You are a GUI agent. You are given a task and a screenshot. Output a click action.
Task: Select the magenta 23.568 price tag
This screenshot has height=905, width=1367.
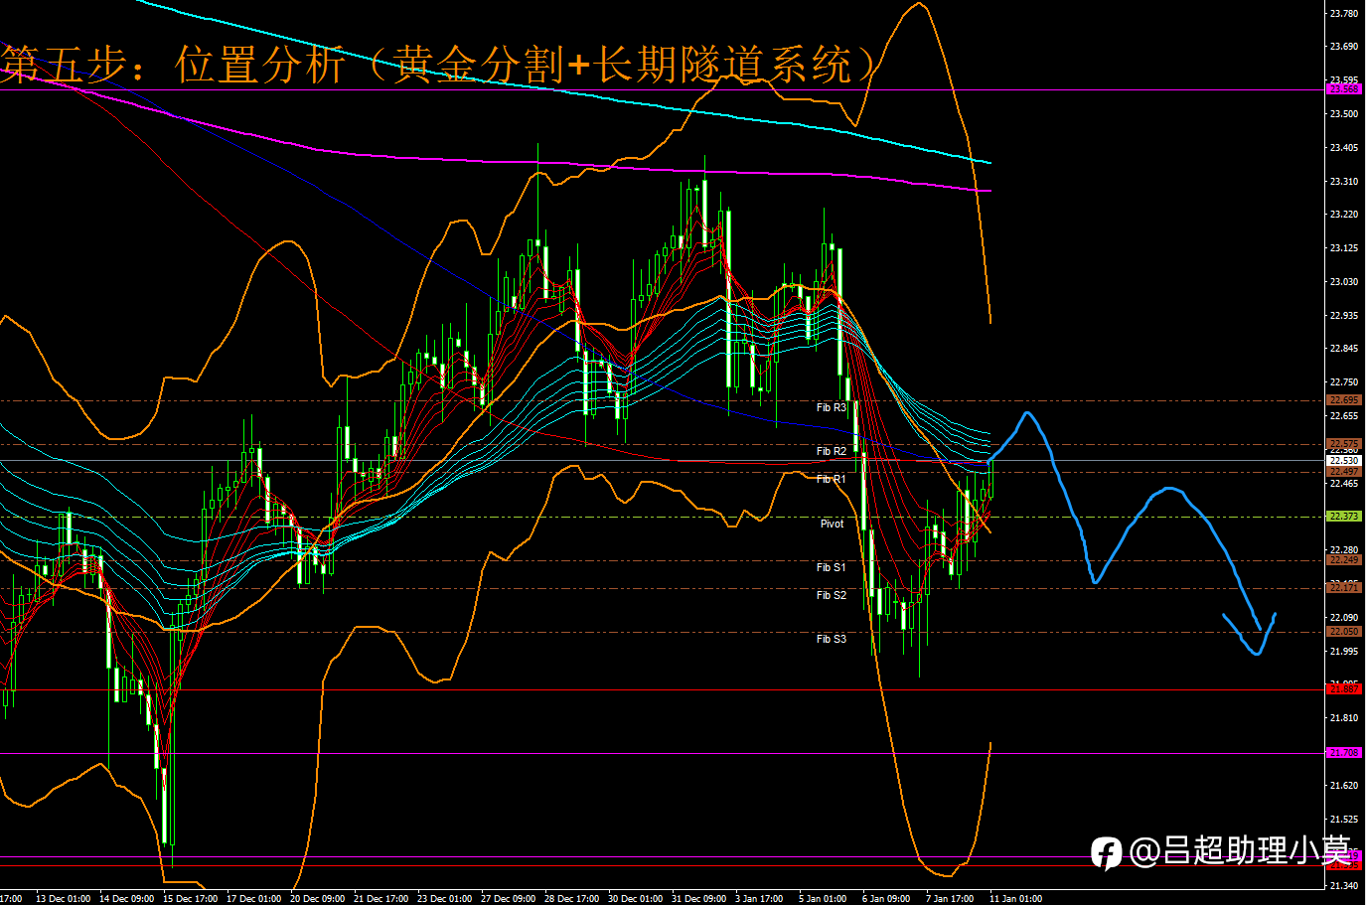(1344, 89)
